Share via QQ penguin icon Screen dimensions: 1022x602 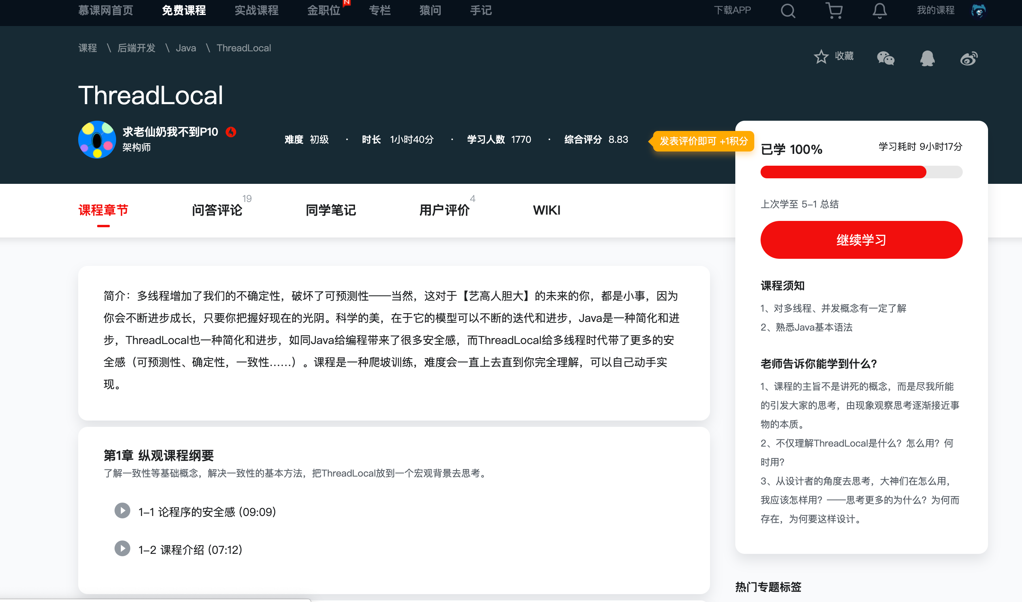927,58
